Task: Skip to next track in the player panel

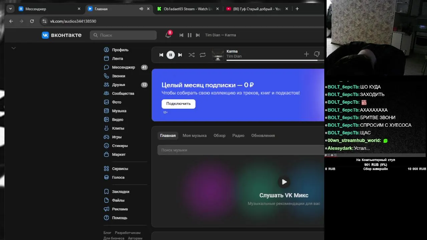Action: 180,55
